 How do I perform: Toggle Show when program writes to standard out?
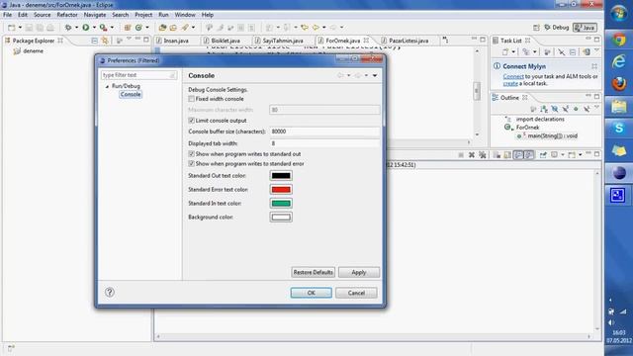(191, 154)
